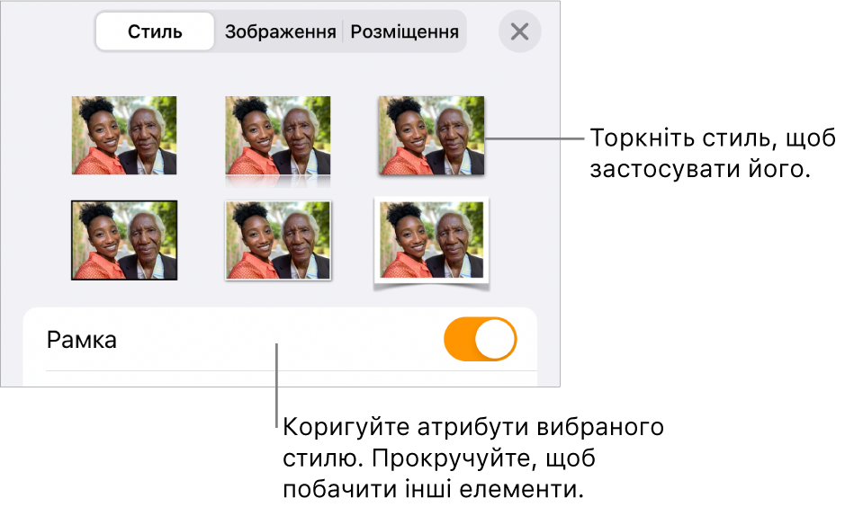This screenshot has width=845, height=507.
Task: Apply the drop shadow image style
Action: tap(432, 136)
